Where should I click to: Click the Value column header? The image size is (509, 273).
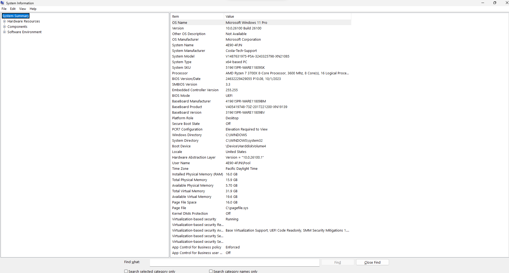pos(288,17)
